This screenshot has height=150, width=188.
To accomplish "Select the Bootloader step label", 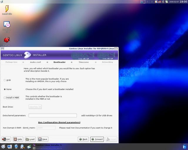I will tap(59, 62).
